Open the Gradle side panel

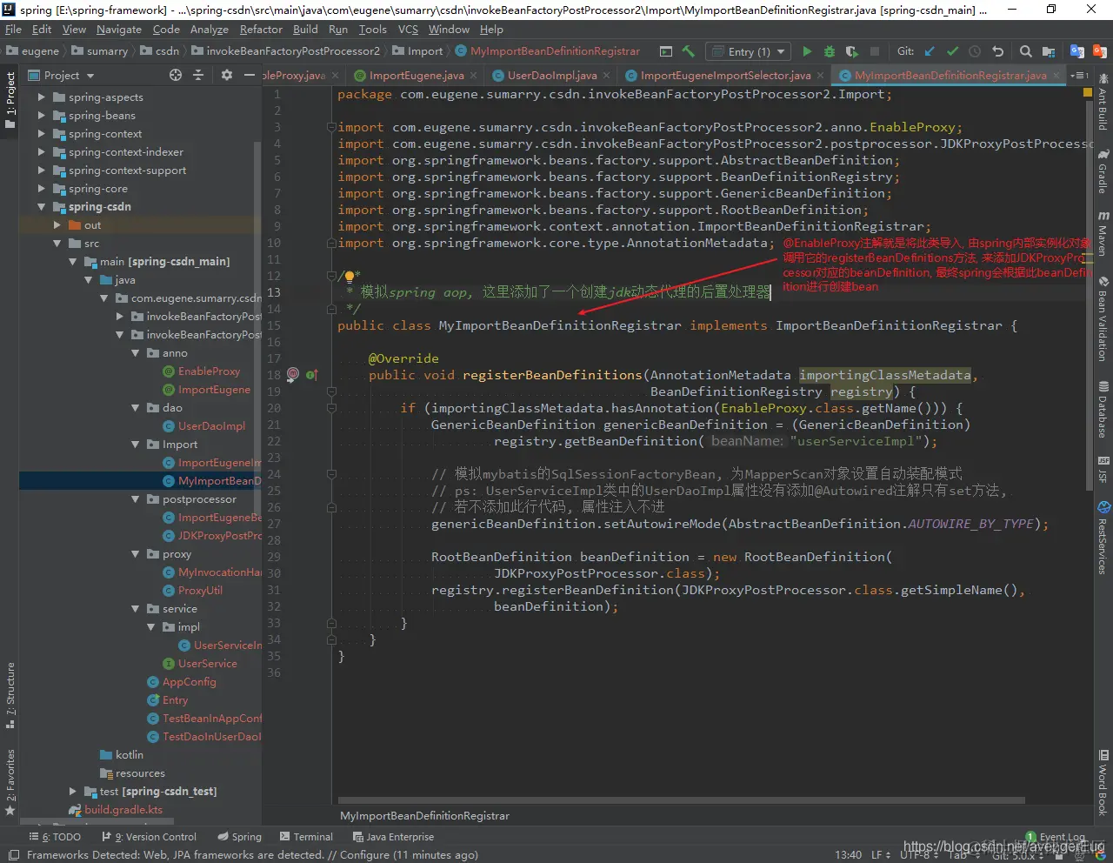(x=1103, y=171)
